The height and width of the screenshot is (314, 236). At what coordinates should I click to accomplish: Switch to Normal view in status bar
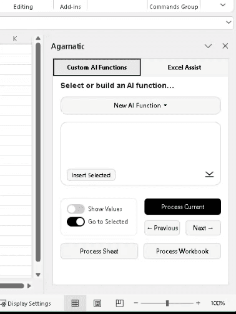point(75,303)
